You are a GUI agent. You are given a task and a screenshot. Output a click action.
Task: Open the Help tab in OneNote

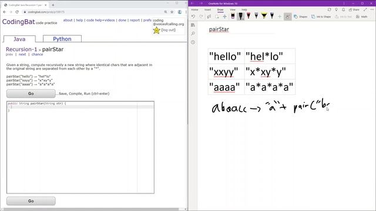pyautogui.click(x=244, y=9)
